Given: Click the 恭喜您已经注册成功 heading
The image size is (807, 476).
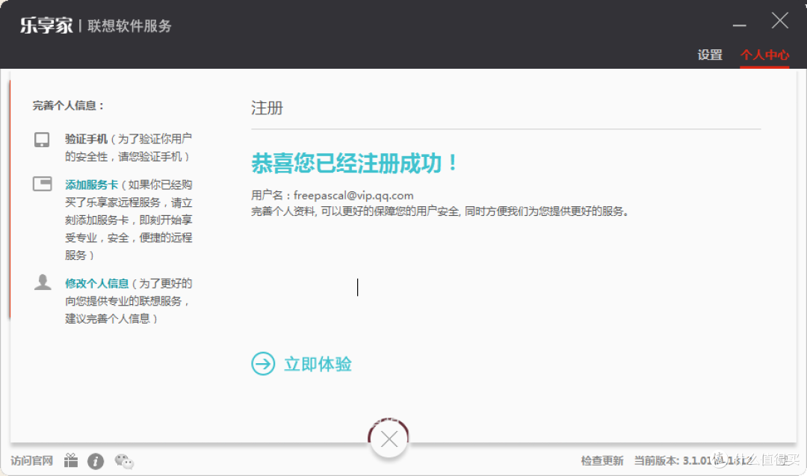Looking at the screenshot, I should [354, 163].
